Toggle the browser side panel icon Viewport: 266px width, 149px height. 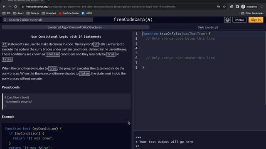237,7
